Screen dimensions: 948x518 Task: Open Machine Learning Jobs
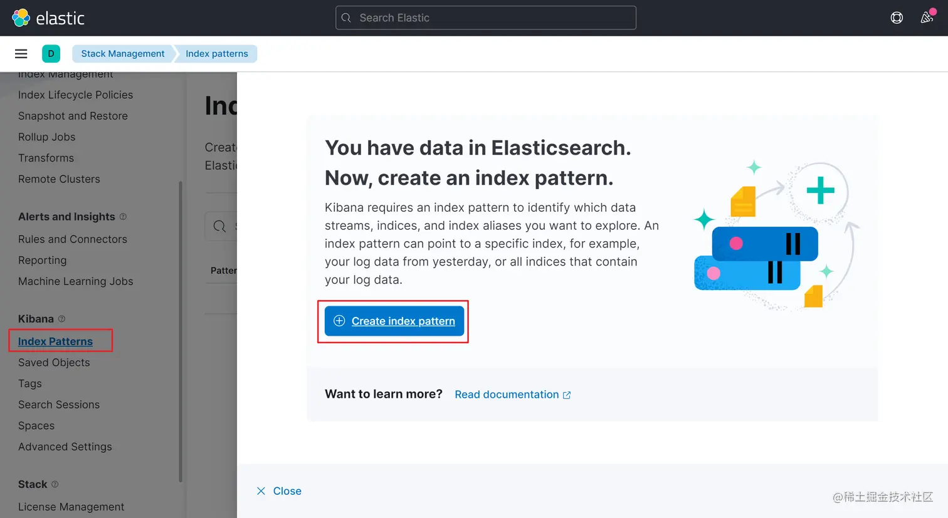pos(75,282)
